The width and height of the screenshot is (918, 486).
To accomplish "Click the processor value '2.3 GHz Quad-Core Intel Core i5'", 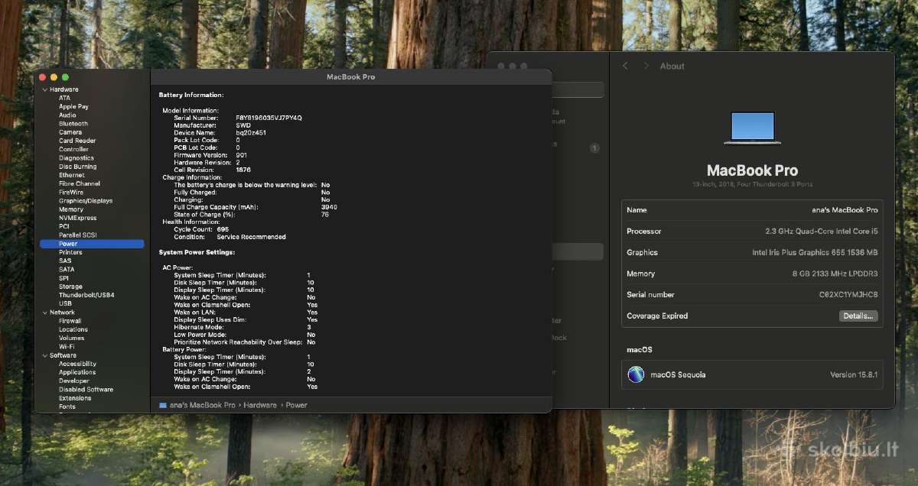I will pyautogui.click(x=822, y=231).
